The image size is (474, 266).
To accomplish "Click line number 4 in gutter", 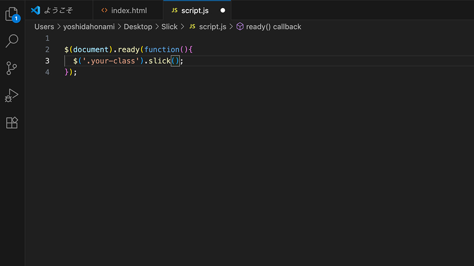I will (x=47, y=72).
